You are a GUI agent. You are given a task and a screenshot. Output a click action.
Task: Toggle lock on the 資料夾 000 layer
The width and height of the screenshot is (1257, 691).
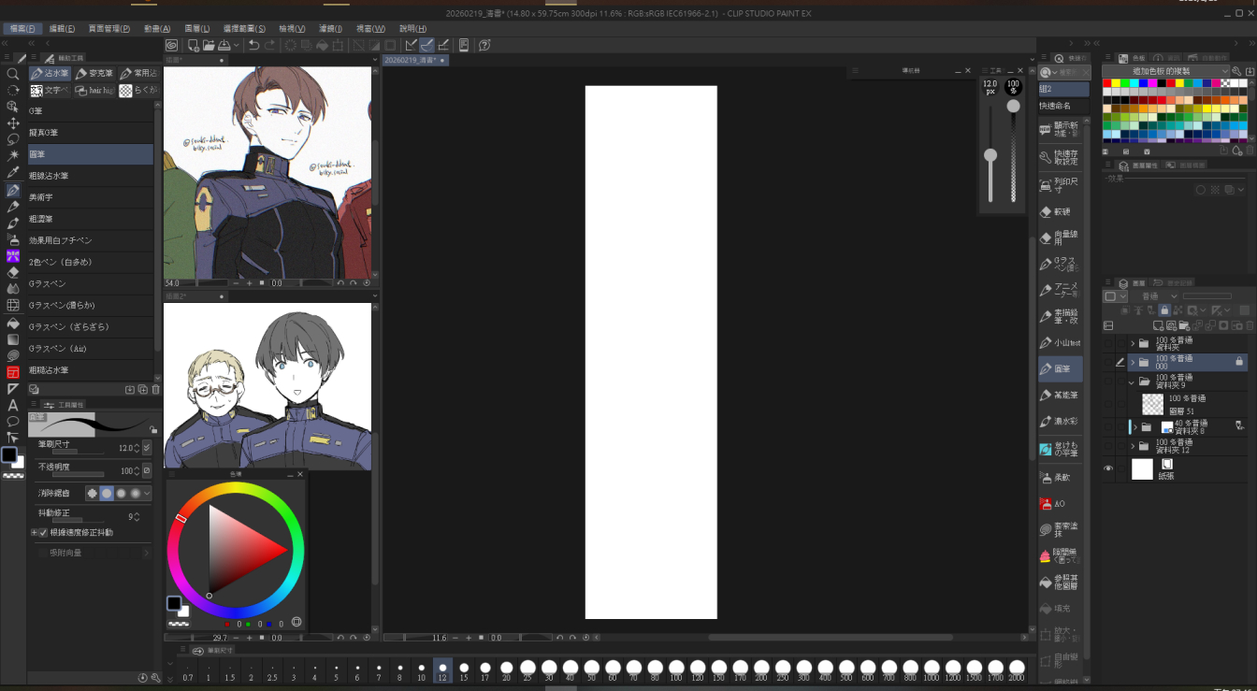[x=1239, y=361]
